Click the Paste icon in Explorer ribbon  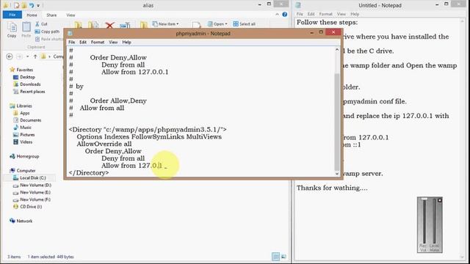coord(26,29)
